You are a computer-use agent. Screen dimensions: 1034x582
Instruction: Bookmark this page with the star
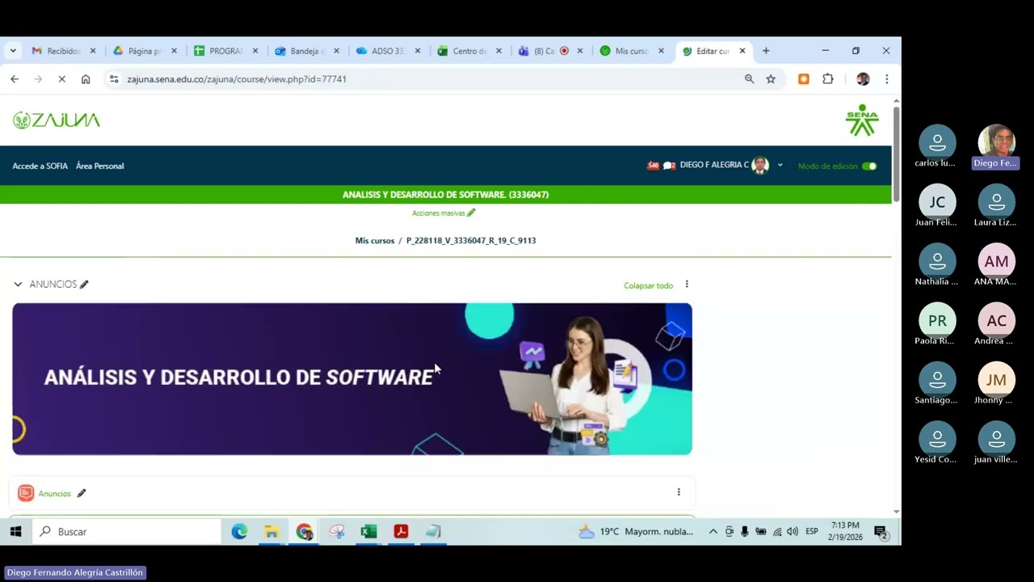coord(771,79)
